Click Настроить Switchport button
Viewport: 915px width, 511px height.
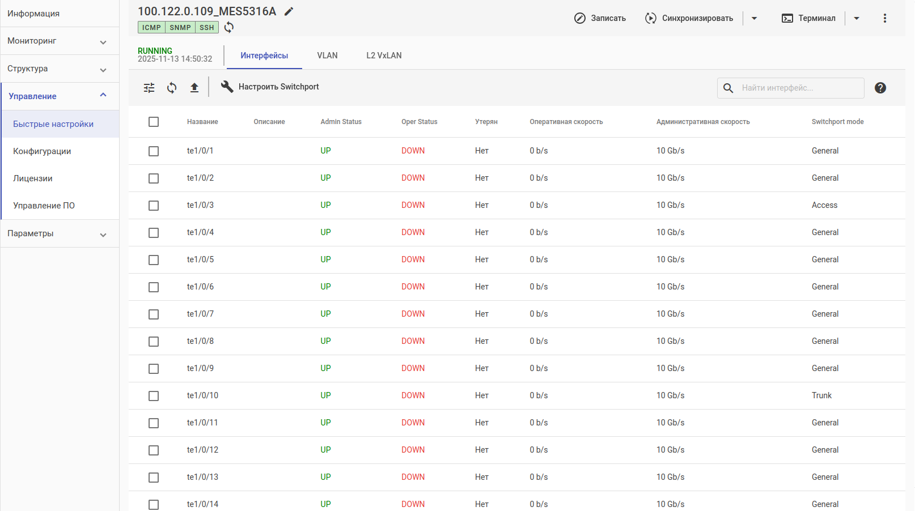click(x=270, y=87)
